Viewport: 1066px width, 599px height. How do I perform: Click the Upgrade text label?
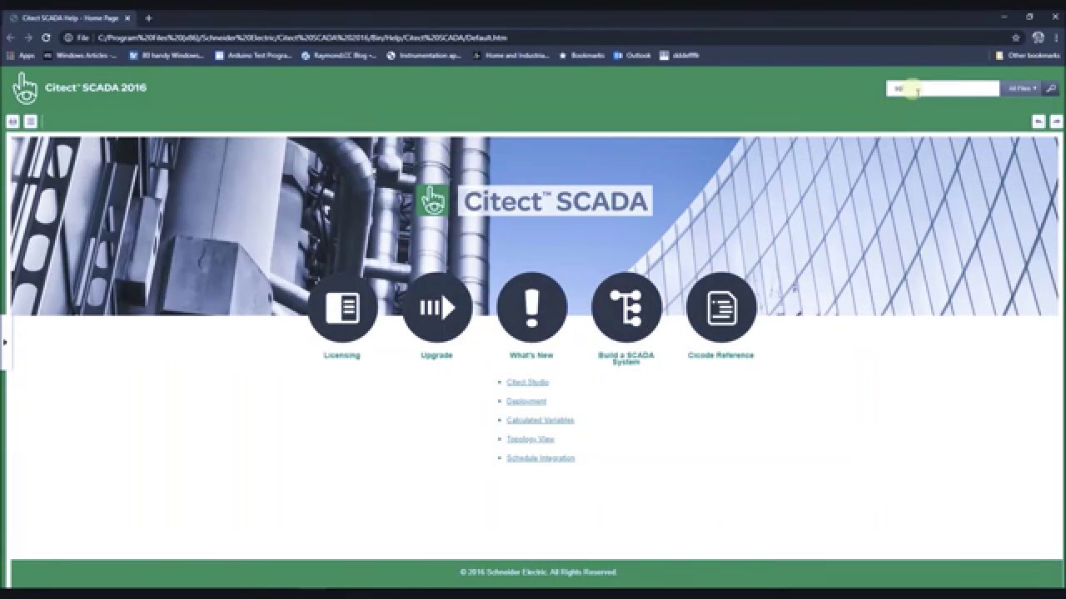coord(436,355)
